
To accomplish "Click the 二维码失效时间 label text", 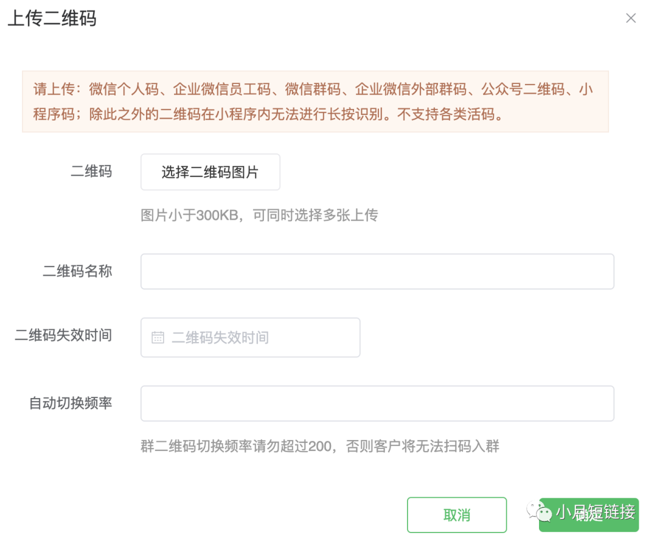I will pyautogui.click(x=63, y=335).
